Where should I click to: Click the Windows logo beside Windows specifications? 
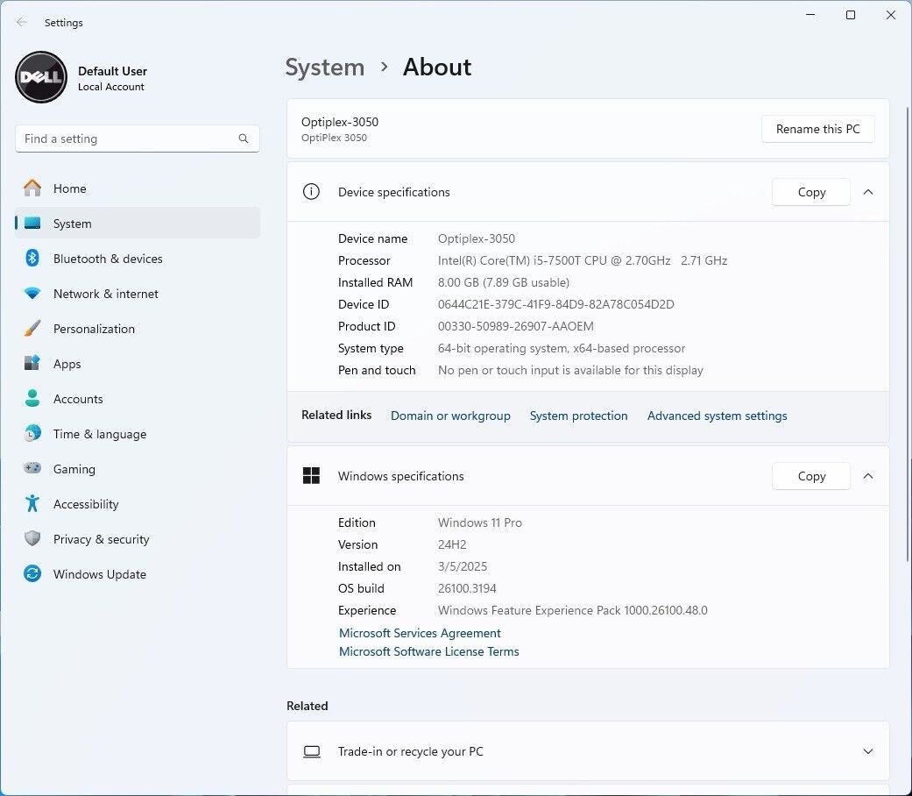[311, 475]
